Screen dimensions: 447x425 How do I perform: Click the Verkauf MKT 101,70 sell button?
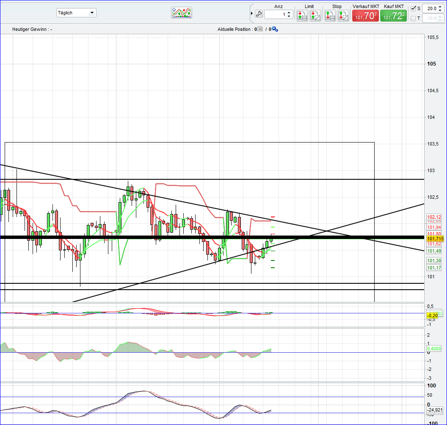[365, 15]
